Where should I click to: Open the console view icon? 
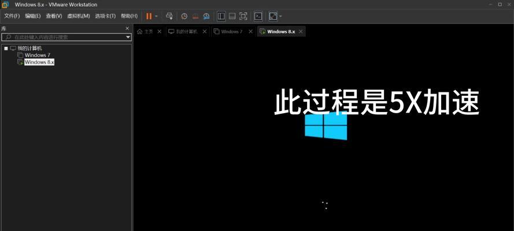pyautogui.click(x=258, y=16)
